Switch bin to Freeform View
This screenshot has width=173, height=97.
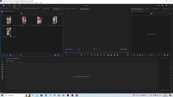tap(10, 55)
